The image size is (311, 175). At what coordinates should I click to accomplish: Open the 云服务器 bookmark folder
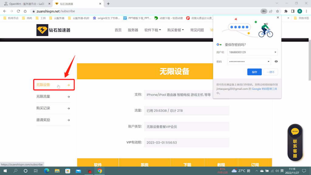click(57, 18)
